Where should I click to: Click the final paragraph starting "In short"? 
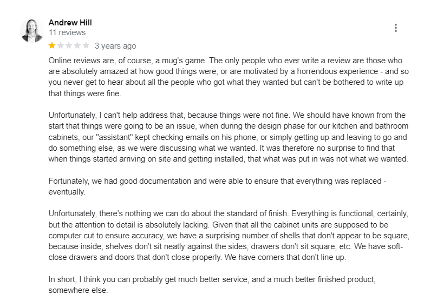click(x=212, y=285)
